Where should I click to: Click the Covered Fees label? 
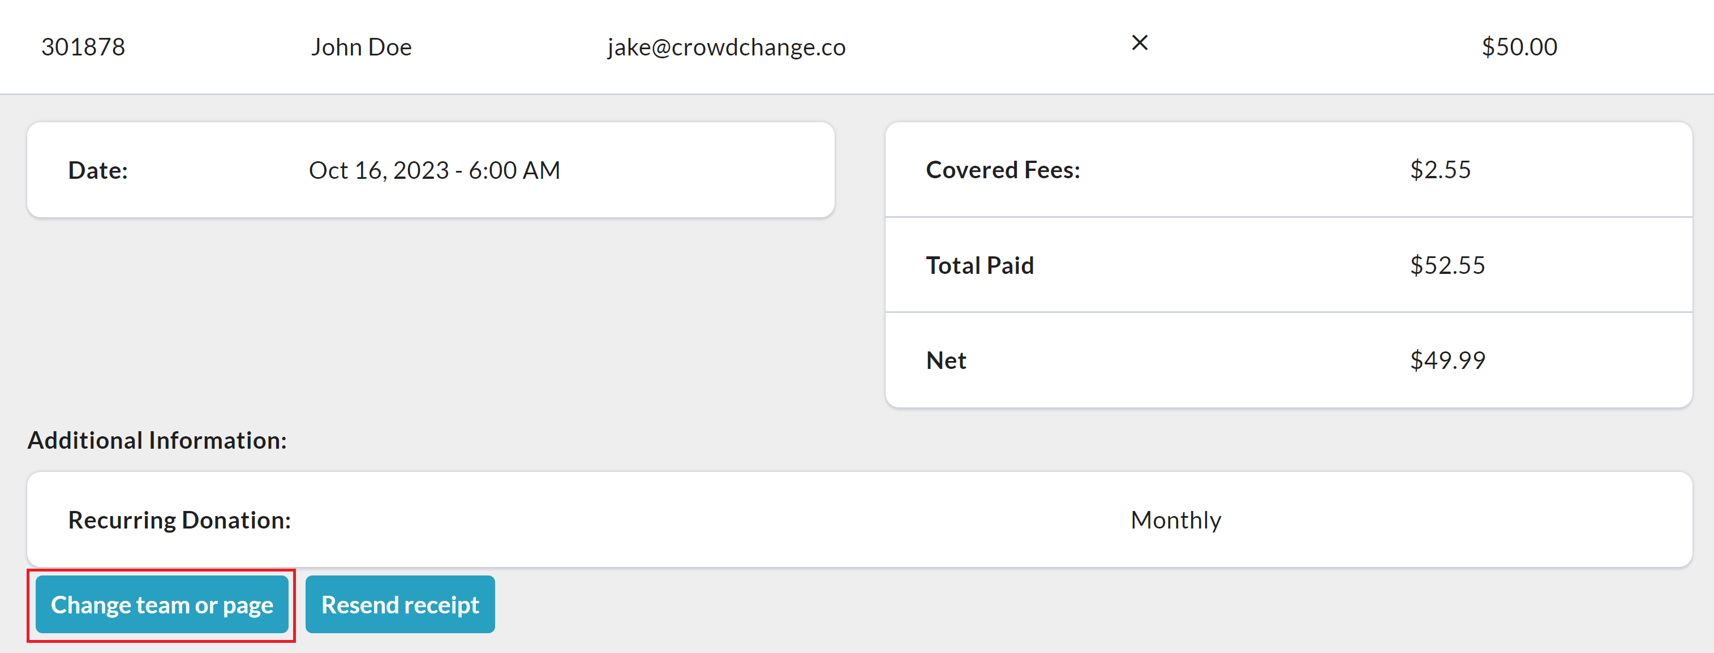(x=1003, y=170)
